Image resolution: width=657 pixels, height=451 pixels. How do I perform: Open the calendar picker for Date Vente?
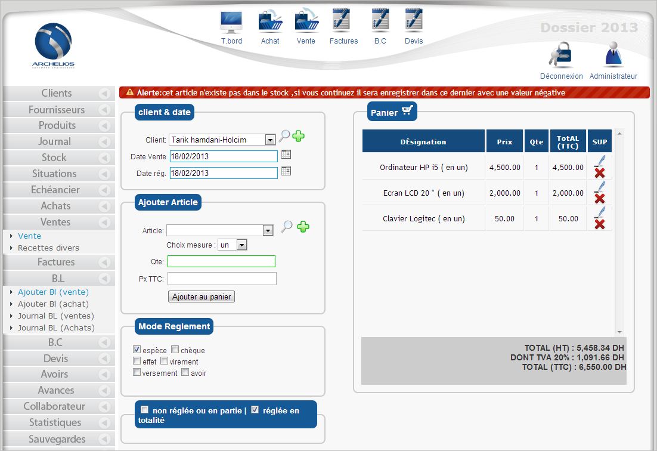click(286, 155)
